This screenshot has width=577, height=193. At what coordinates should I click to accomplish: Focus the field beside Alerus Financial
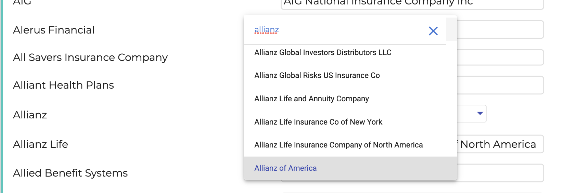(500, 30)
